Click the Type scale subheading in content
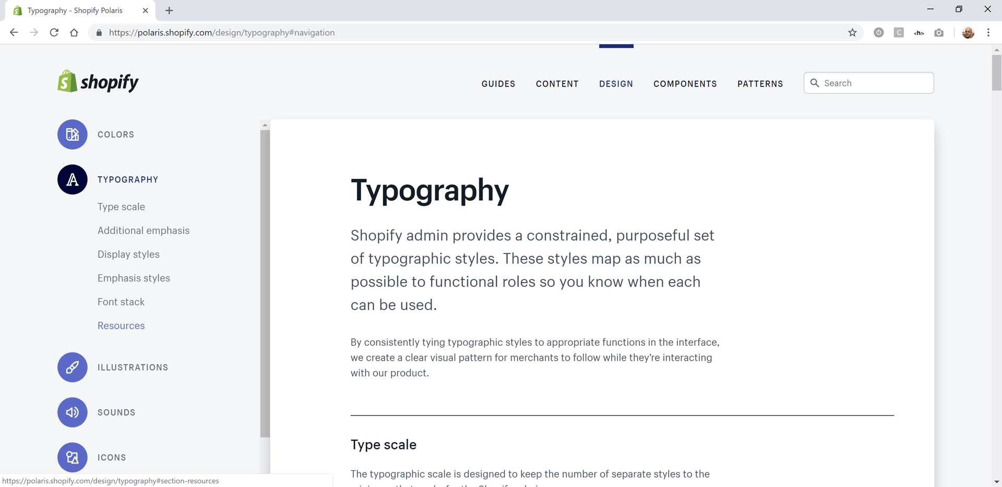 coord(384,444)
